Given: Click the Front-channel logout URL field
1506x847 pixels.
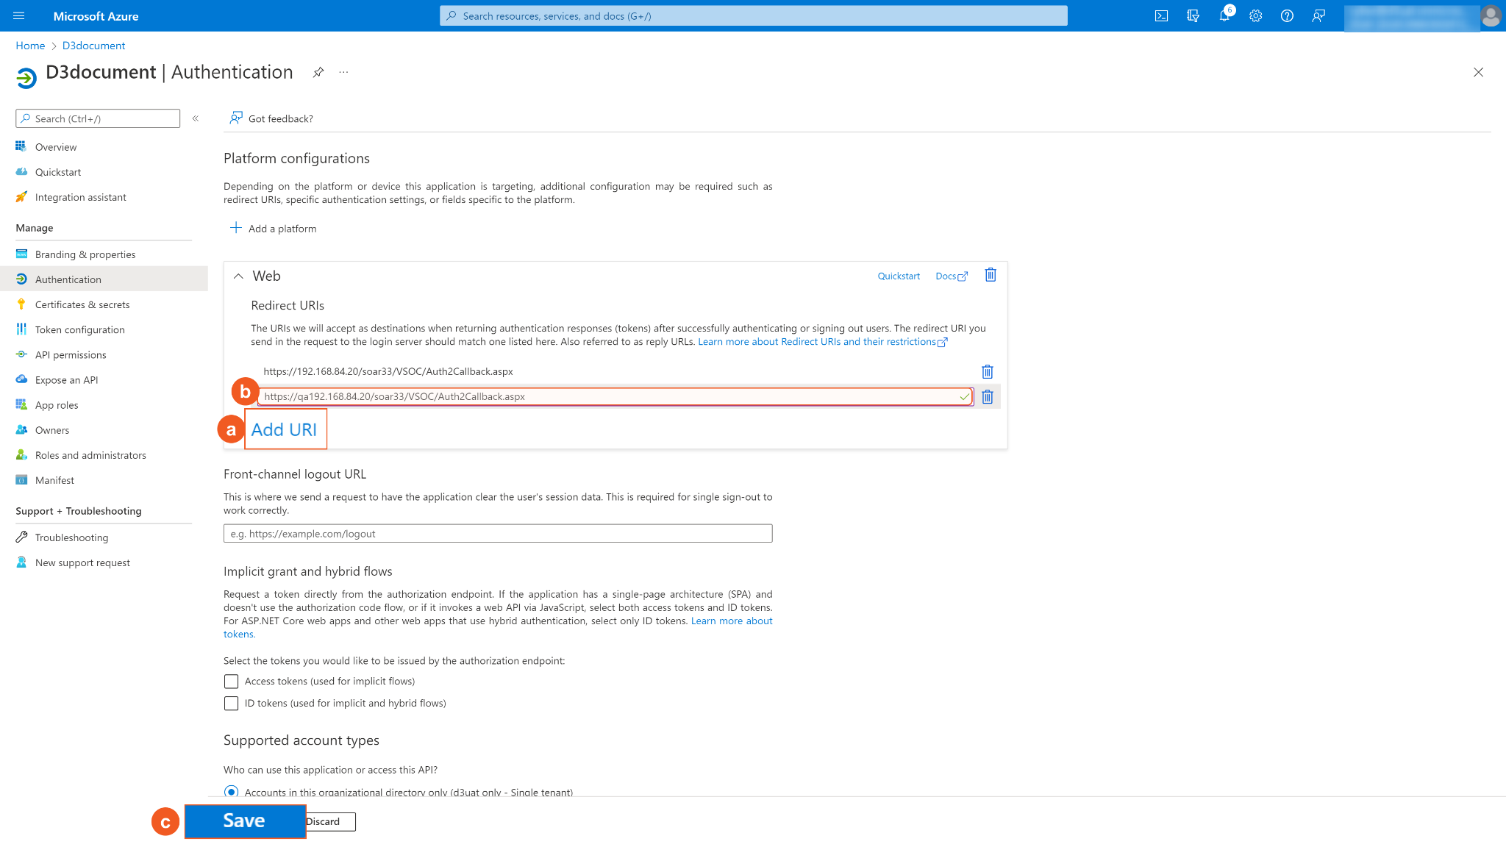Looking at the screenshot, I should click(498, 534).
